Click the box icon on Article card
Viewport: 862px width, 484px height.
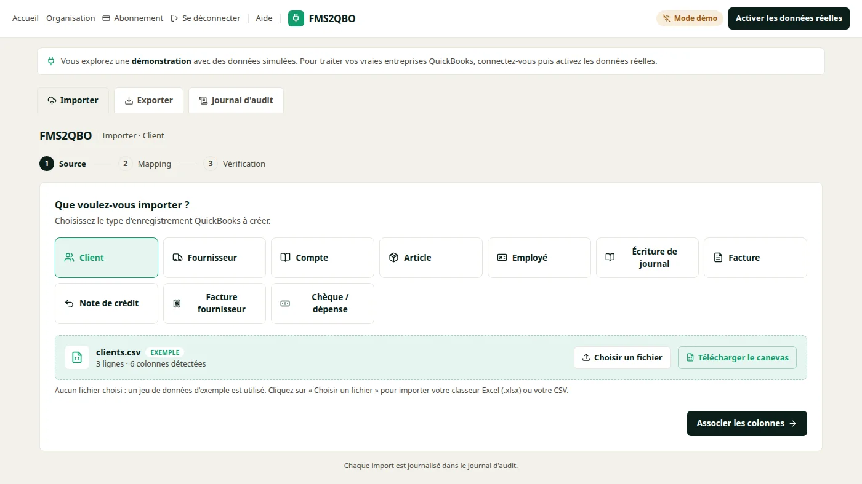[394, 258]
